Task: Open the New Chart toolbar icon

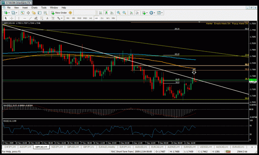Action: tap(6, 13)
